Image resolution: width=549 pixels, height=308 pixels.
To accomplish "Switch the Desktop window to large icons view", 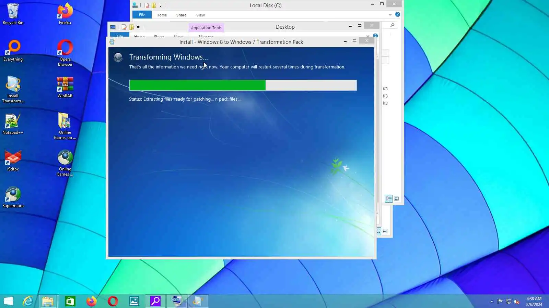I will pyautogui.click(x=385, y=231).
